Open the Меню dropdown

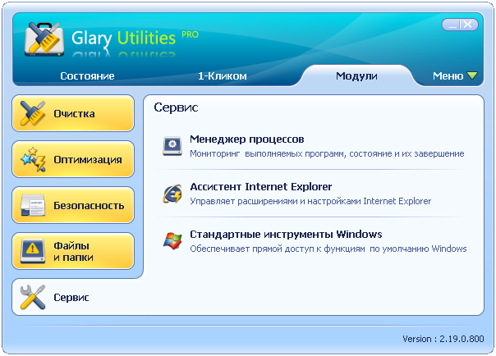[455, 75]
